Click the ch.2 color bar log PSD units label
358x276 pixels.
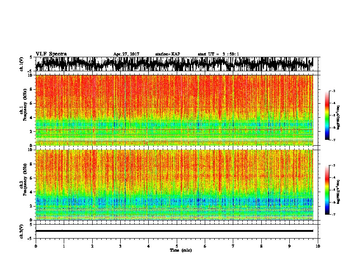pyautogui.click(x=339, y=192)
